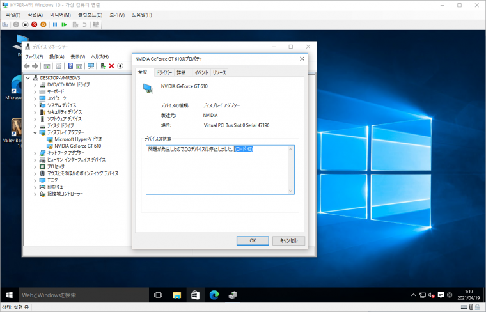This screenshot has width=486, height=312.
Task: Click the WebとWindowsを検索 search box
Action: [x=84, y=295]
